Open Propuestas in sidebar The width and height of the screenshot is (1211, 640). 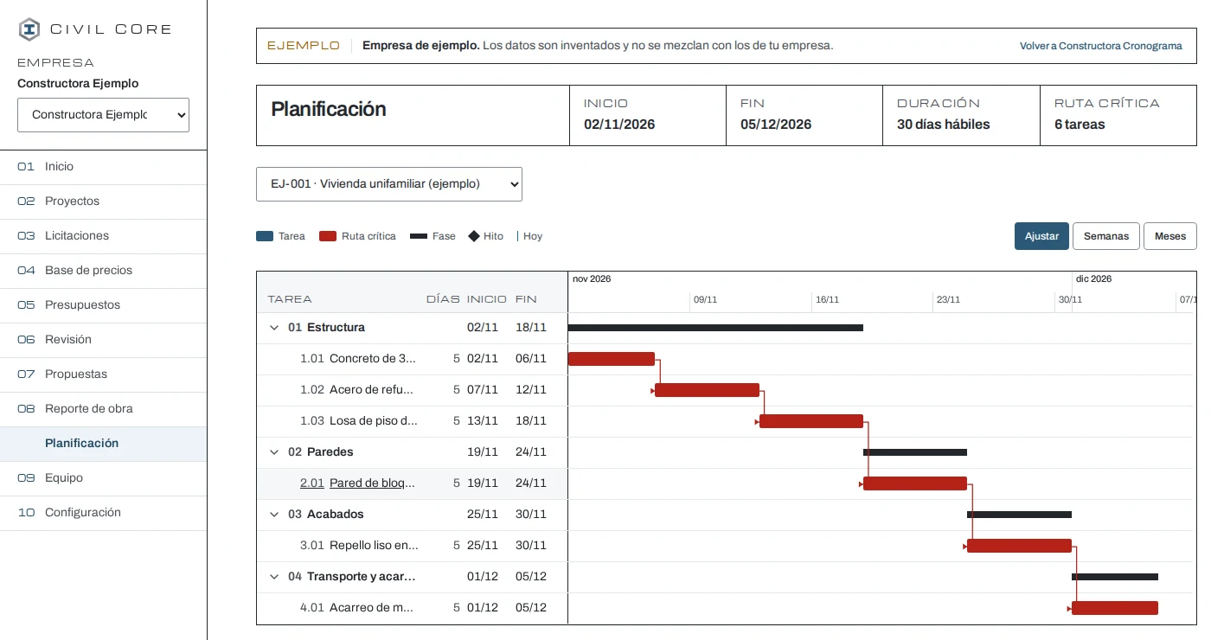[103, 374]
